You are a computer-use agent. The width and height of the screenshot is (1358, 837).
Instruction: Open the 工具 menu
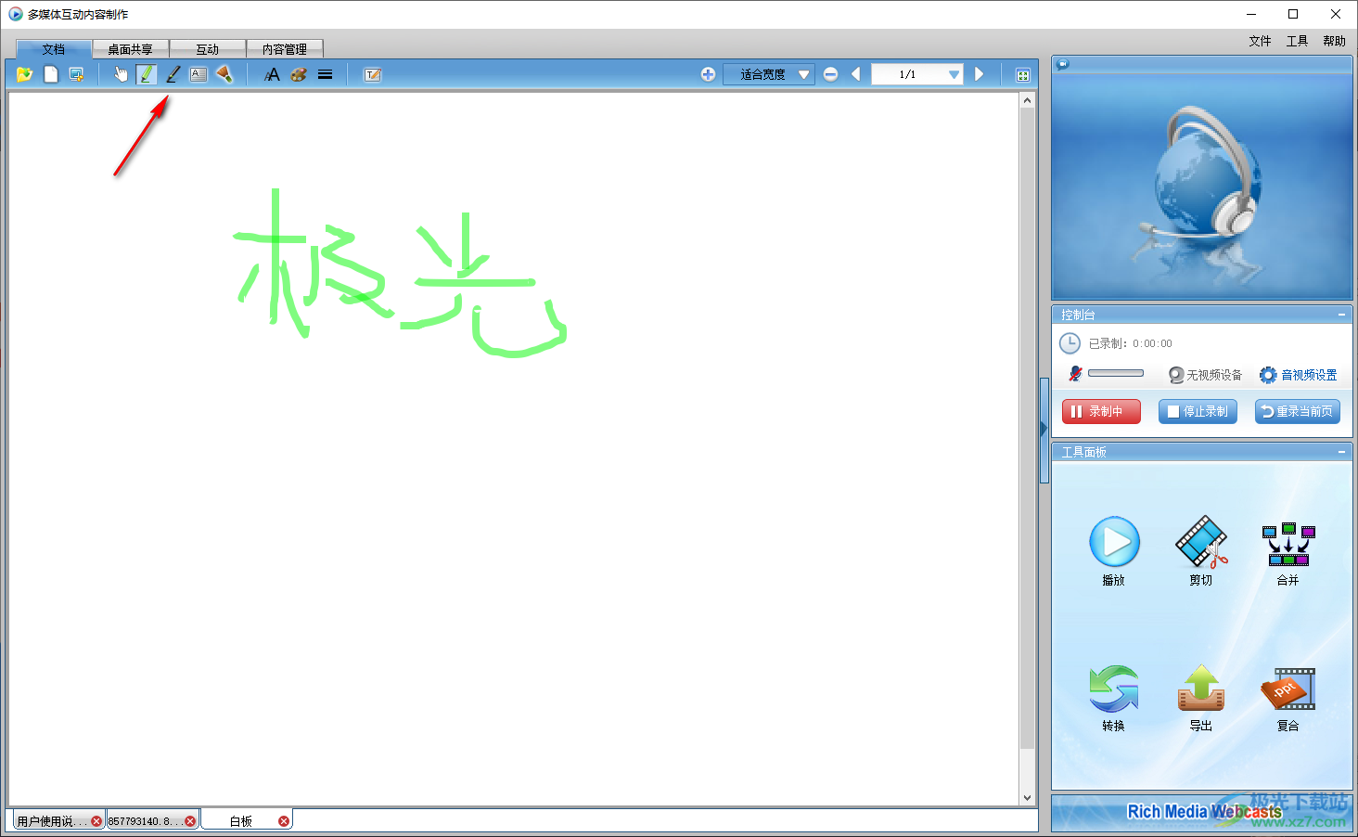click(1297, 41)
